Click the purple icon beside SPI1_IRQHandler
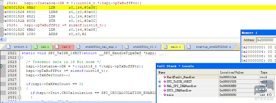This screenshot has width=276, height=103. pyautogui.click(x=165, y=90)
